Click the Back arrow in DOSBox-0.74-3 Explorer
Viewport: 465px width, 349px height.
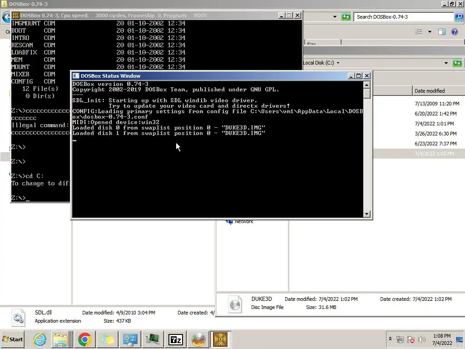point(6,17)
